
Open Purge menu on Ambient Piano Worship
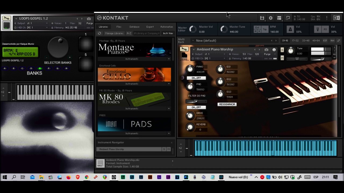click(x=270, y=54)
